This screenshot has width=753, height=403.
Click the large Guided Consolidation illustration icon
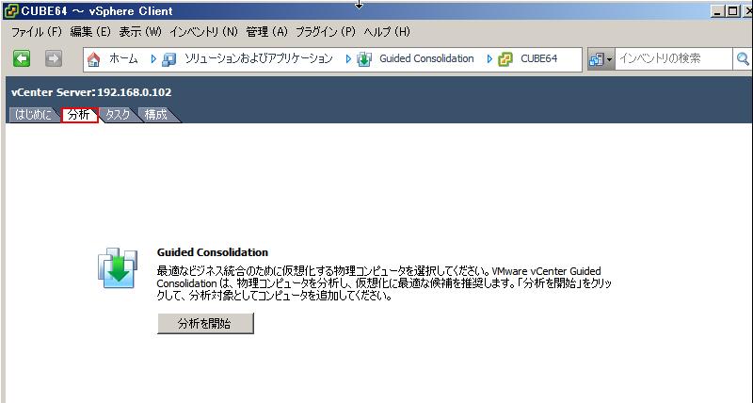point(118,268)
